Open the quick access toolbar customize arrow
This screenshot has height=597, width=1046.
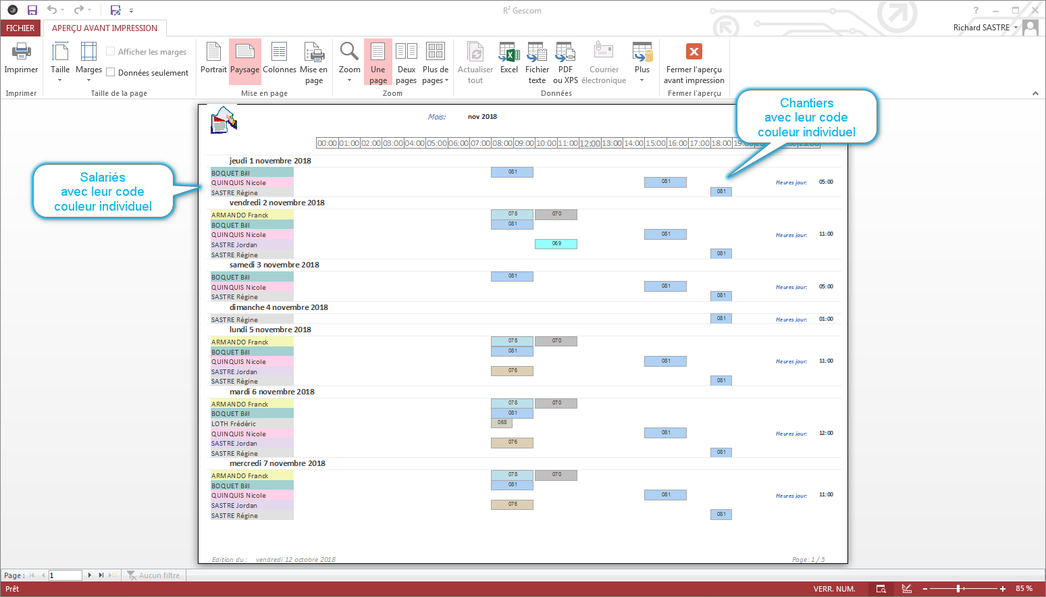pos(131,11)
